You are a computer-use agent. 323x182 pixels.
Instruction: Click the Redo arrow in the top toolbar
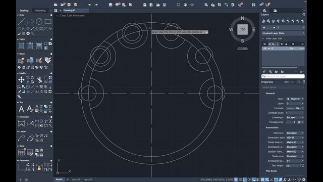tap(96, 5)
